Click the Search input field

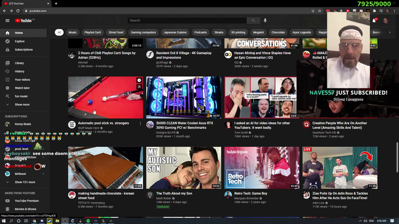tap(187, 21)
